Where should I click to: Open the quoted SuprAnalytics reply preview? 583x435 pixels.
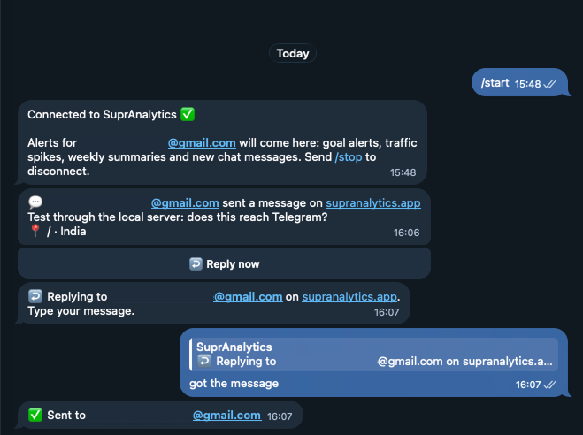coord(373,354)
